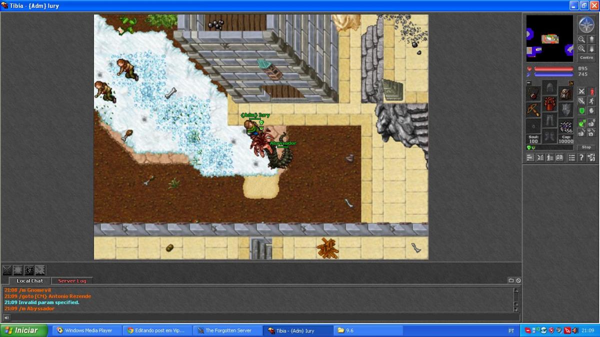The height and width of the screenshot is (337, 600).
Task: Click the ignore list button in chat
Action: (518, 281)
